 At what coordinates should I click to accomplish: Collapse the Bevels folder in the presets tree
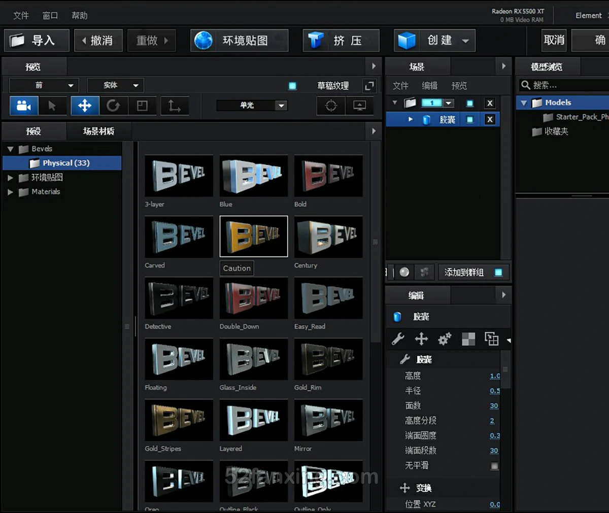[x=10, y=149]
